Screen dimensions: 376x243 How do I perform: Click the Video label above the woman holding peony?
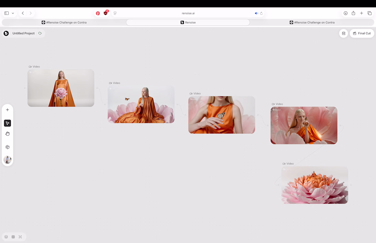pos(34,67)
